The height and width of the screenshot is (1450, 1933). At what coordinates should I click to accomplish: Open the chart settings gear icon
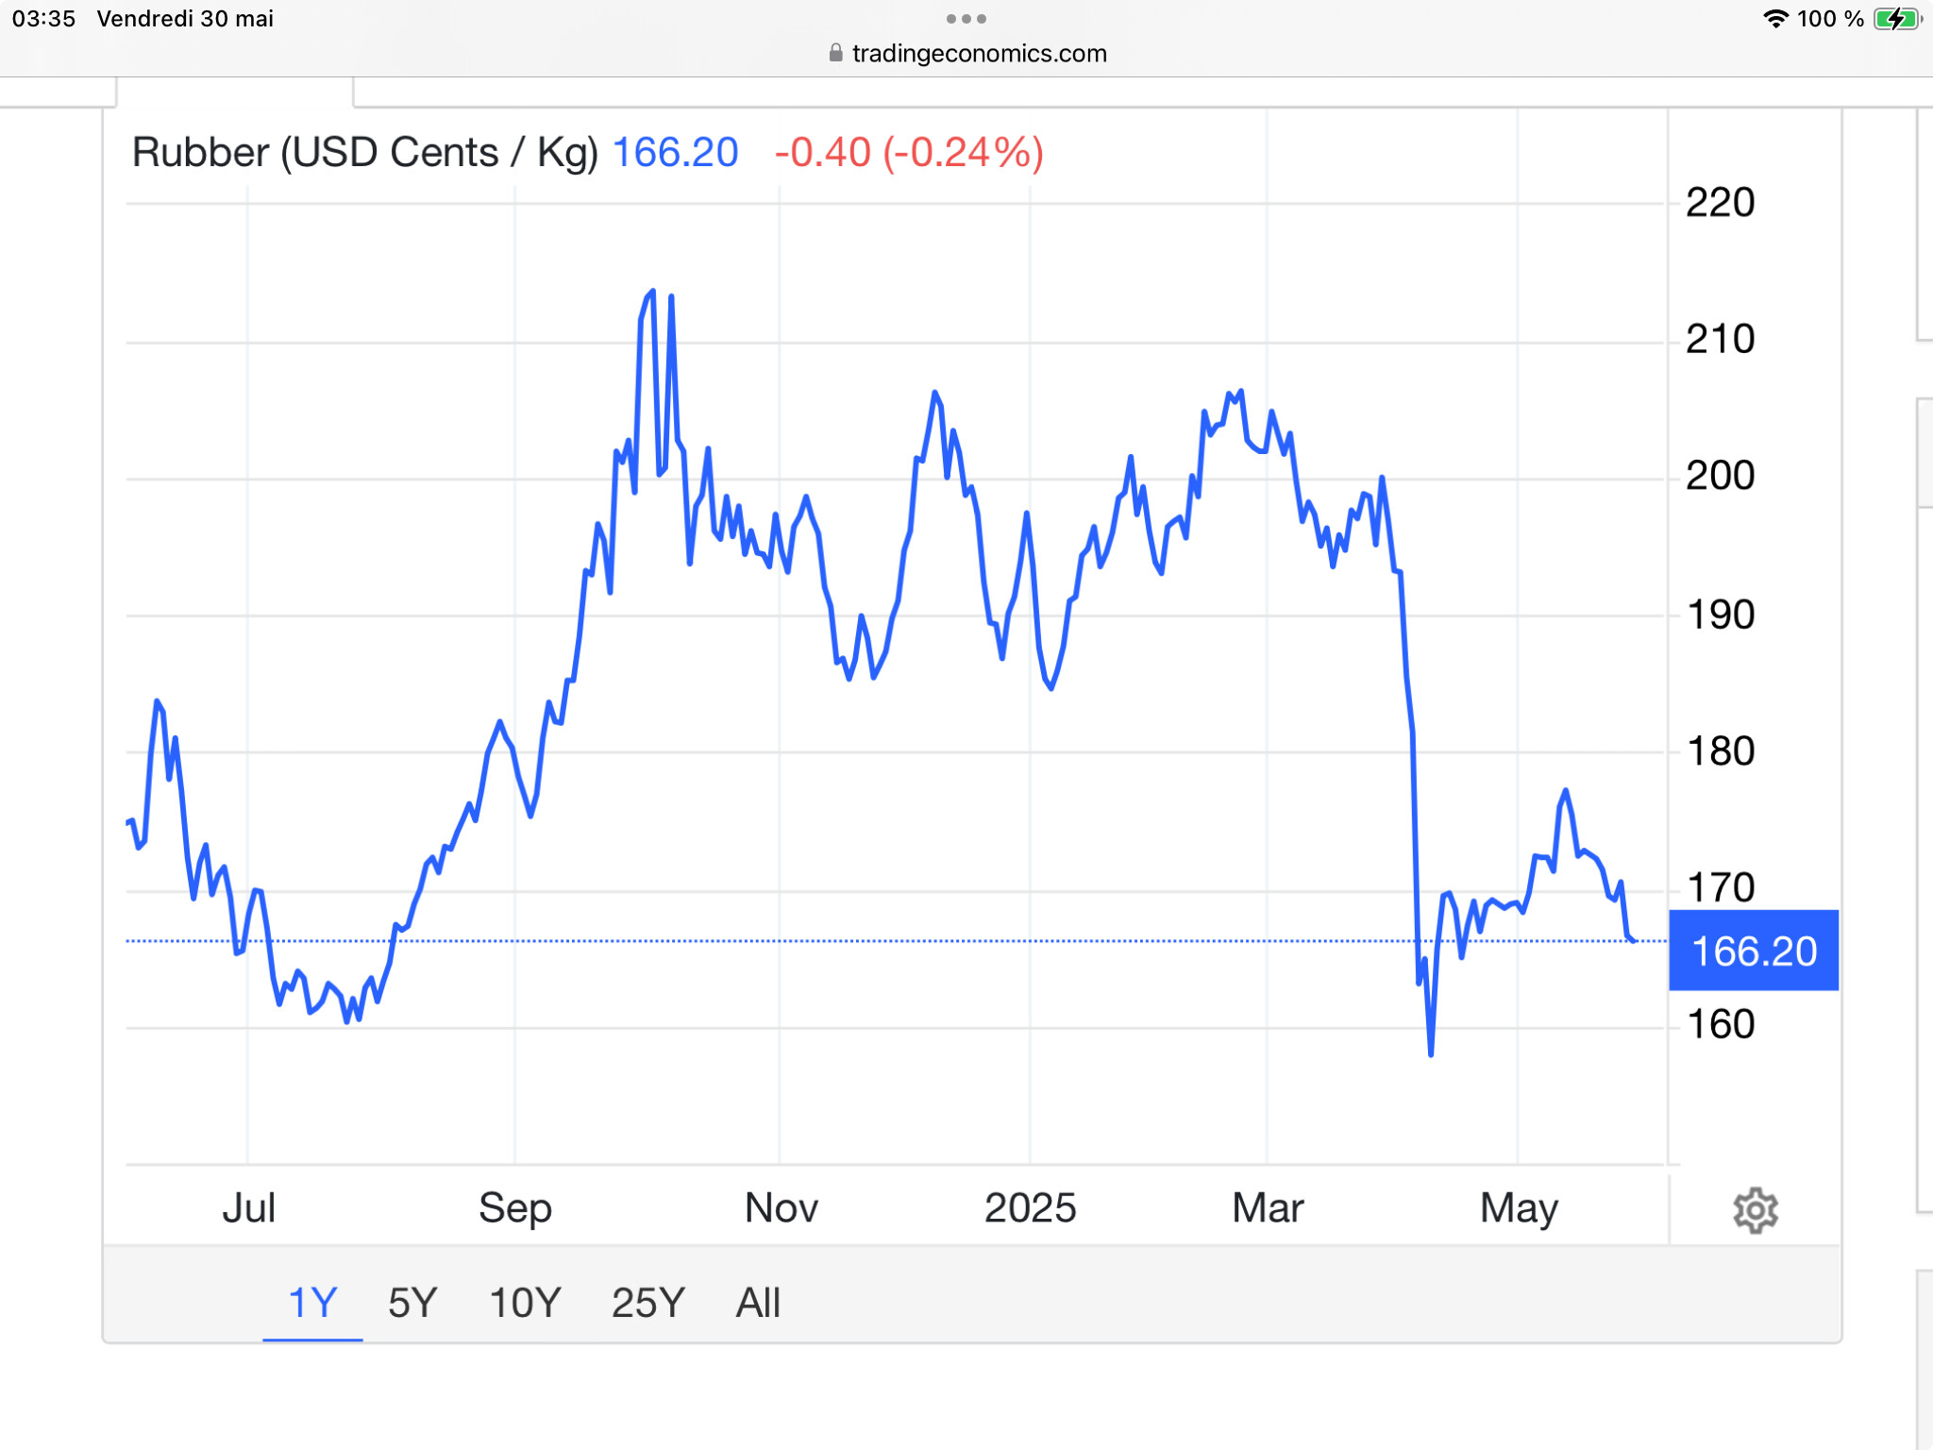click(x=1755, y=1209)
